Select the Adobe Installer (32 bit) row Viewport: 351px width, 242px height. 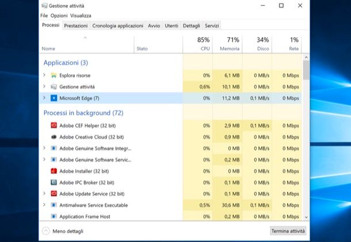pyautogui.click(x=170, y=171)
